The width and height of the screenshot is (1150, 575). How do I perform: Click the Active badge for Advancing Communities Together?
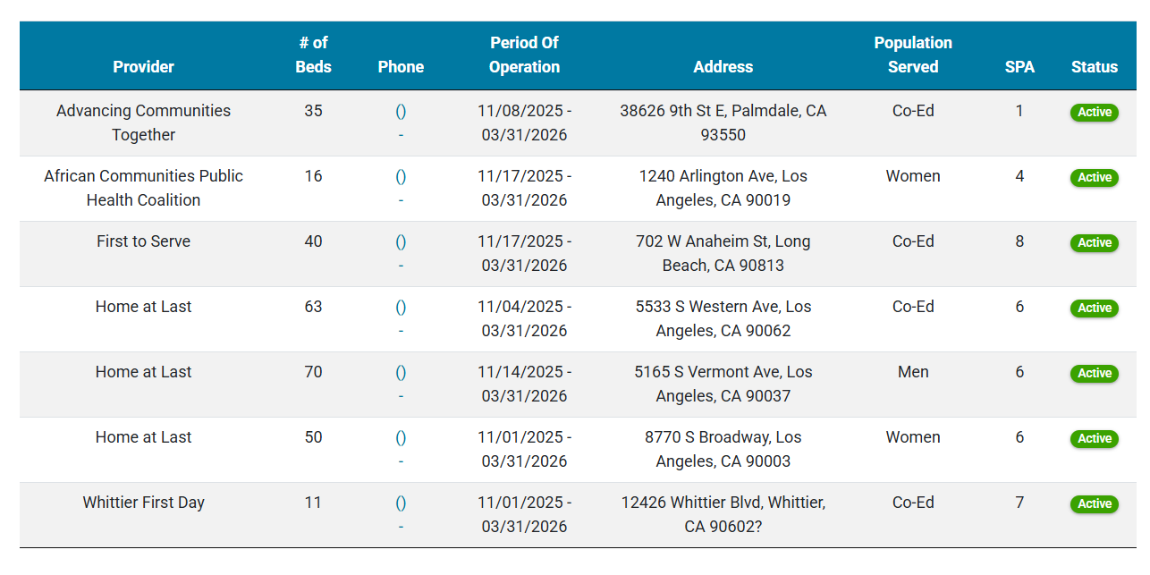(1094, 113)
